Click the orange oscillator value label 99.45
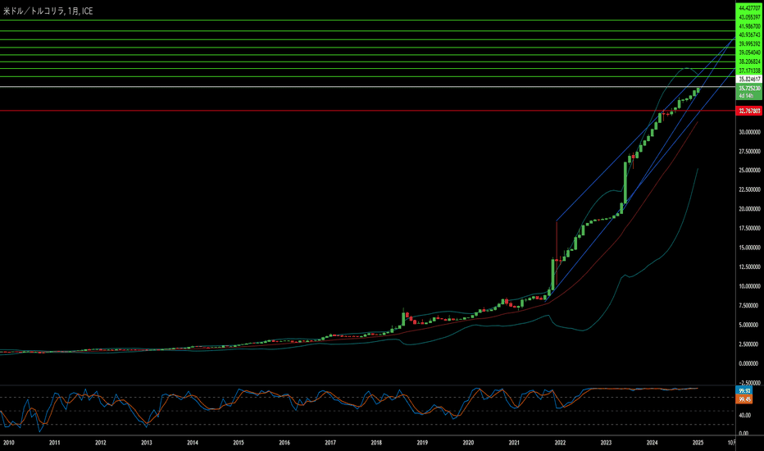This screenshot has width=764, height=451. pyautogui.click(x=744, y=399)
